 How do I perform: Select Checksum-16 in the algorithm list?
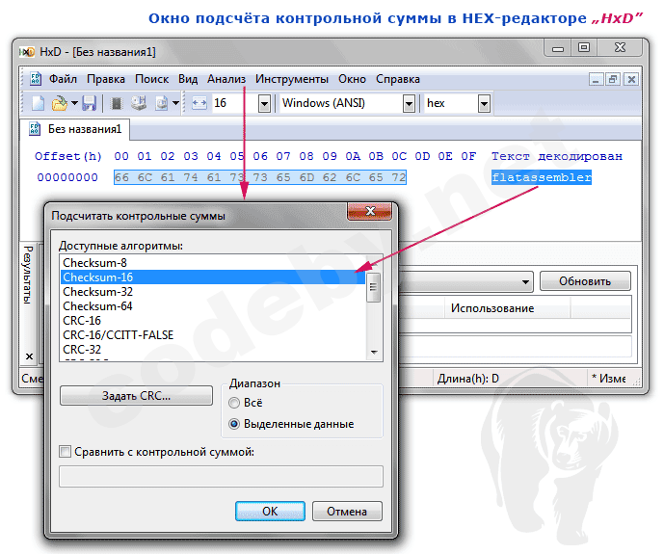(213, 277)
